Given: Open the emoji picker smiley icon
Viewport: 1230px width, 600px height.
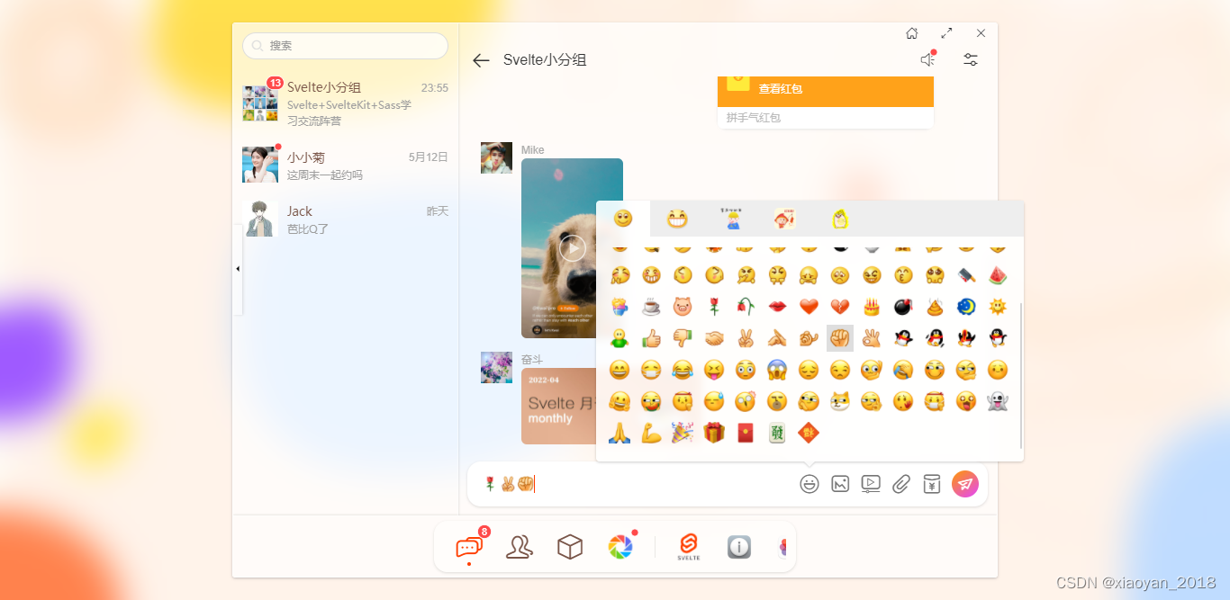Looking at the screenshot, I should point(809,483).
